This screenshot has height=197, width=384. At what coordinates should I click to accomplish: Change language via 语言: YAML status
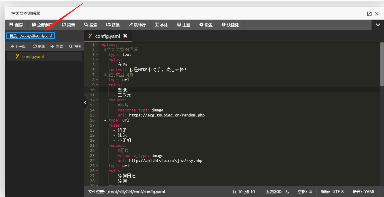(364, 192)
